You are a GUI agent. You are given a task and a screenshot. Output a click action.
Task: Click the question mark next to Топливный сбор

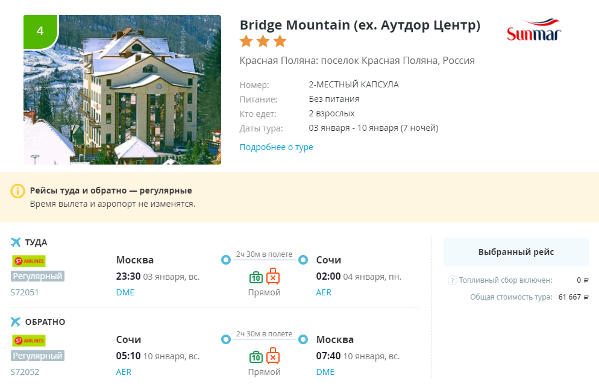pos(453,280)
